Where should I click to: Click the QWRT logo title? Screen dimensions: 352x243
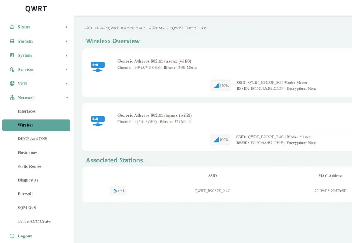click(36, 8)
